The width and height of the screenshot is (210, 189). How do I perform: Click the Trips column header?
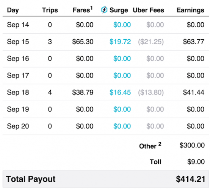pos(50,10)
